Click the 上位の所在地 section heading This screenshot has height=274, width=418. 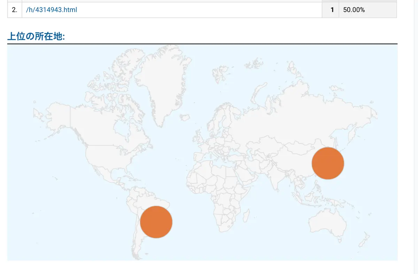(36, 37)
